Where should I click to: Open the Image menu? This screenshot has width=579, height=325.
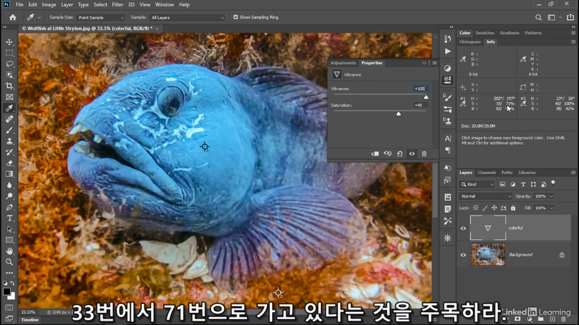point(49,5)
